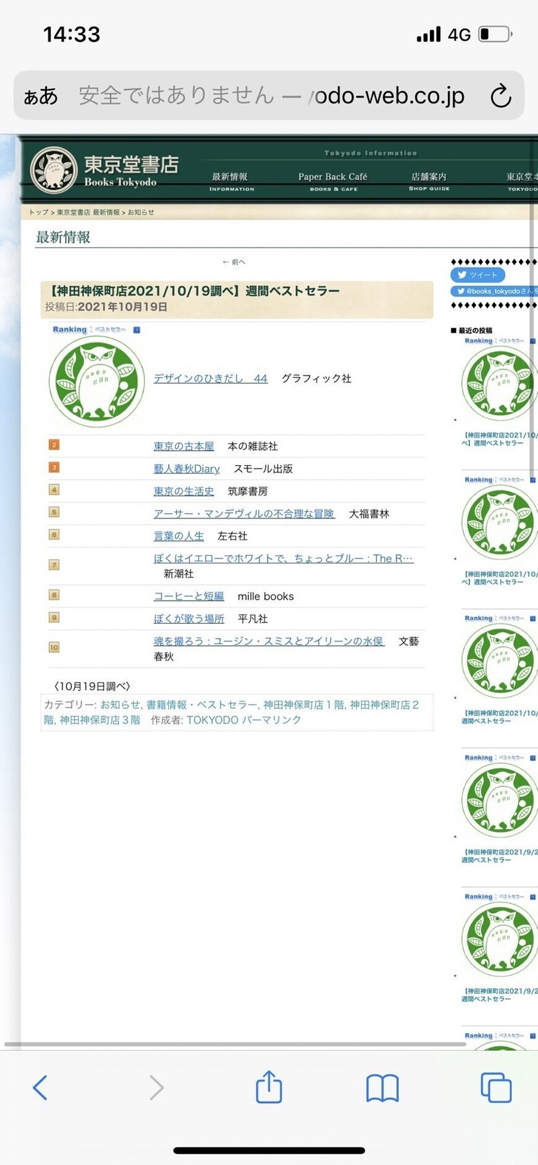
Task: Click the Books Tokyodo owl logo
Action: pos(54,170)
